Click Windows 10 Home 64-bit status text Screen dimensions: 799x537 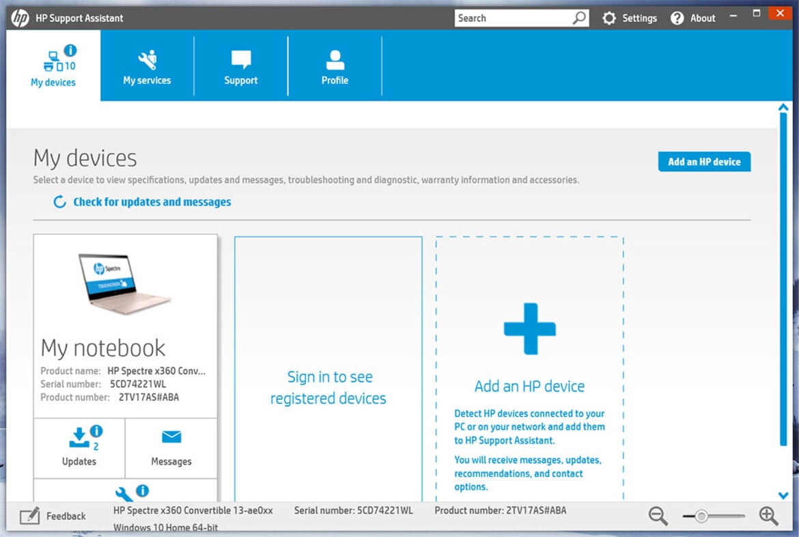click(x=166, y=528)
